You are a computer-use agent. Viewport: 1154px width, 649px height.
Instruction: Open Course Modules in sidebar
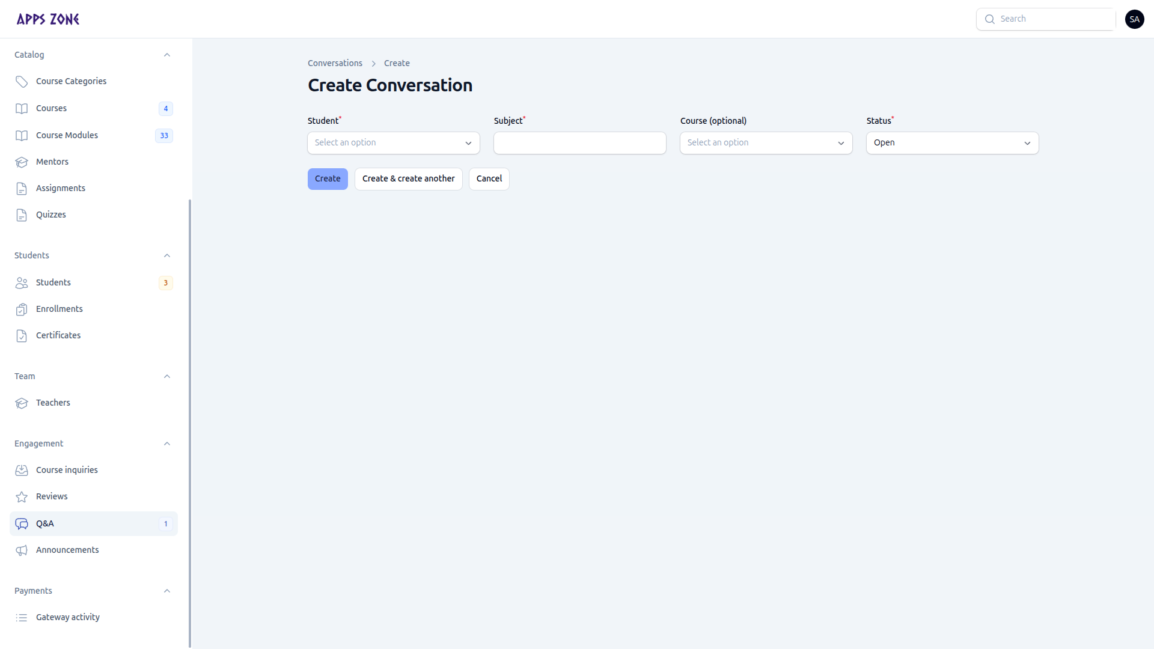[94, 136]
